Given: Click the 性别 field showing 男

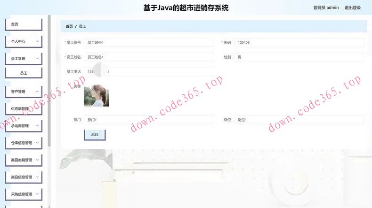Looking at the screenshot, I should pos(299,57).
